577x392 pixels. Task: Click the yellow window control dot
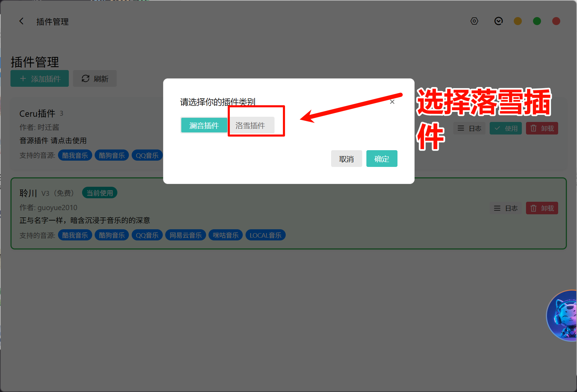[518, 21]
